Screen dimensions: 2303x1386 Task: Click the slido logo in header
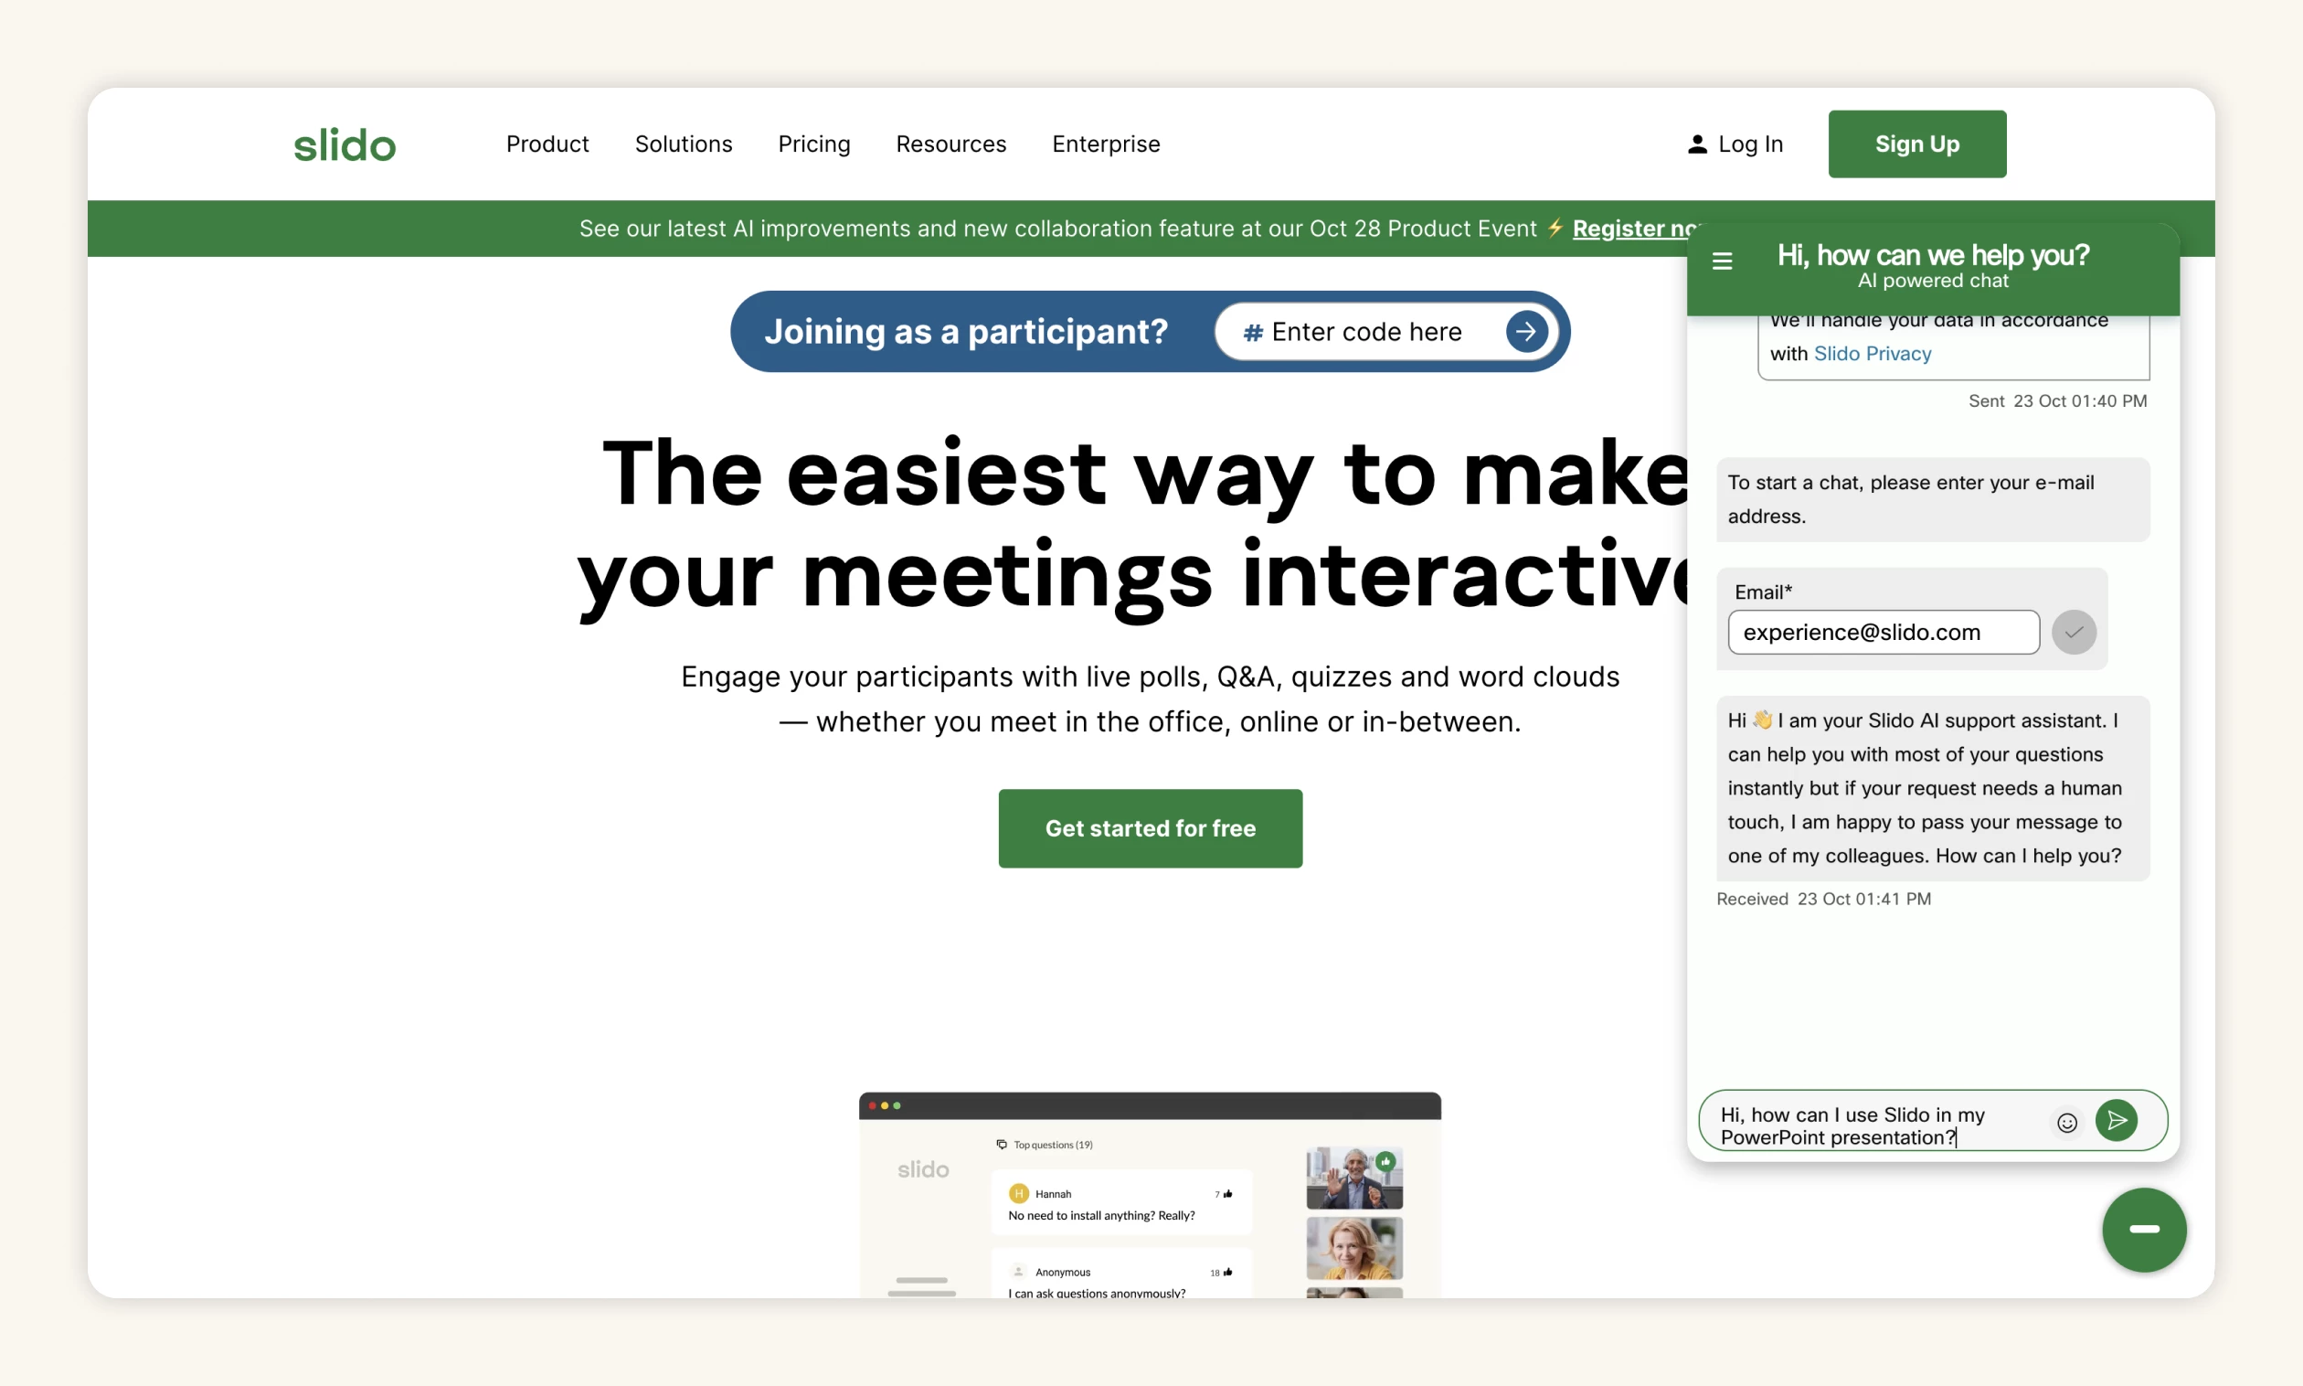[345, 144]
